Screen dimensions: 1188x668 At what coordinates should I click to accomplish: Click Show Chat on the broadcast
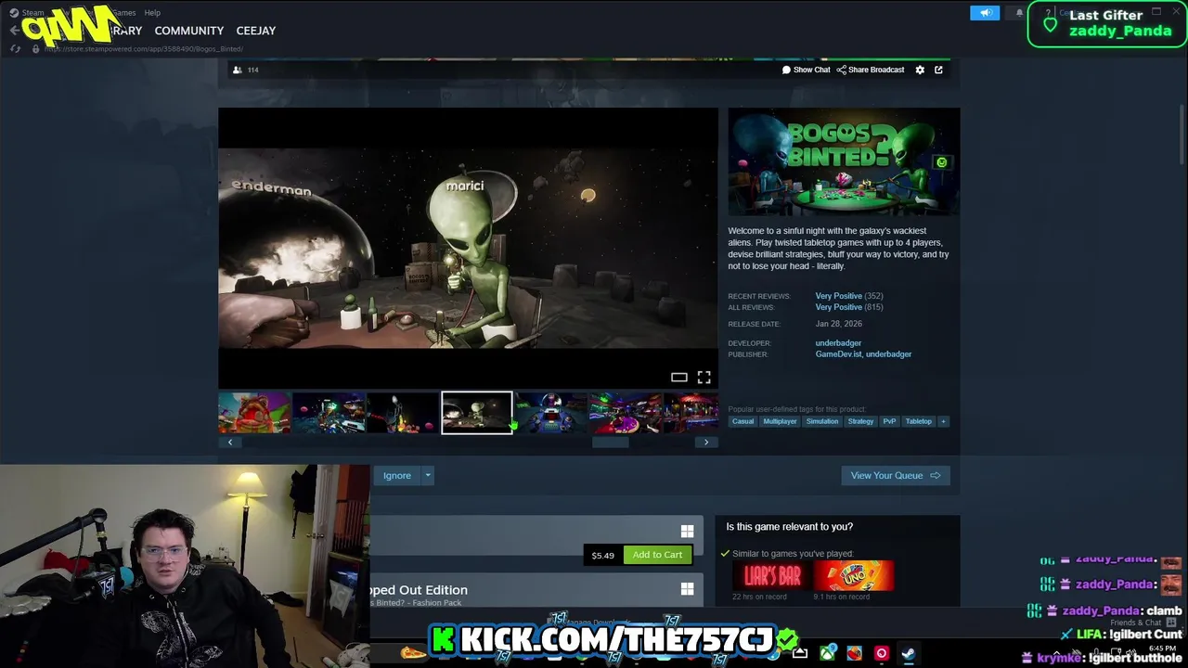coord(806,70)
